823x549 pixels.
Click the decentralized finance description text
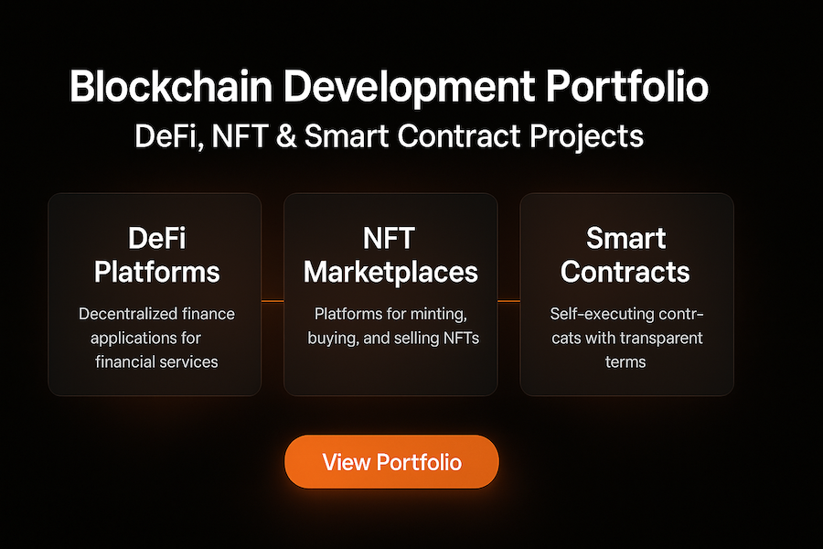(155, 338)
